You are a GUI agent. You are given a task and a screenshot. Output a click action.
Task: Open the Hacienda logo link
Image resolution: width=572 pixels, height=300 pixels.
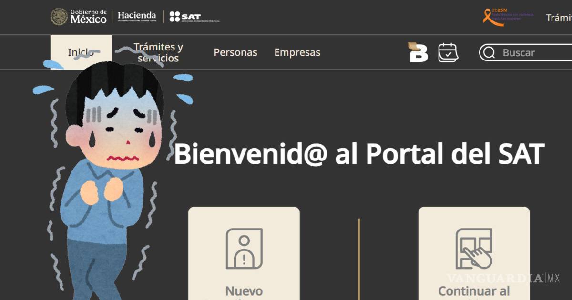(x=137, y=17)
